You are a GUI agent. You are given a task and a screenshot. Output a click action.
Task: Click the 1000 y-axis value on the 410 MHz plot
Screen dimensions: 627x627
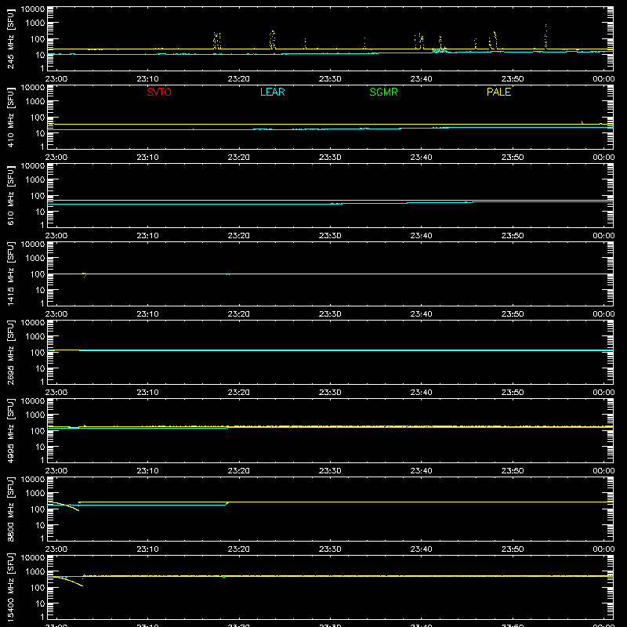[35, 102]
